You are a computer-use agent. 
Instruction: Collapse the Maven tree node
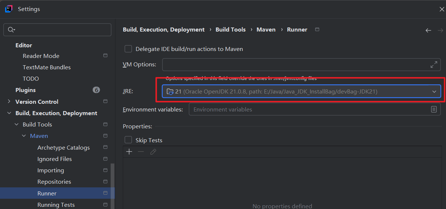[x=24, y=136]
